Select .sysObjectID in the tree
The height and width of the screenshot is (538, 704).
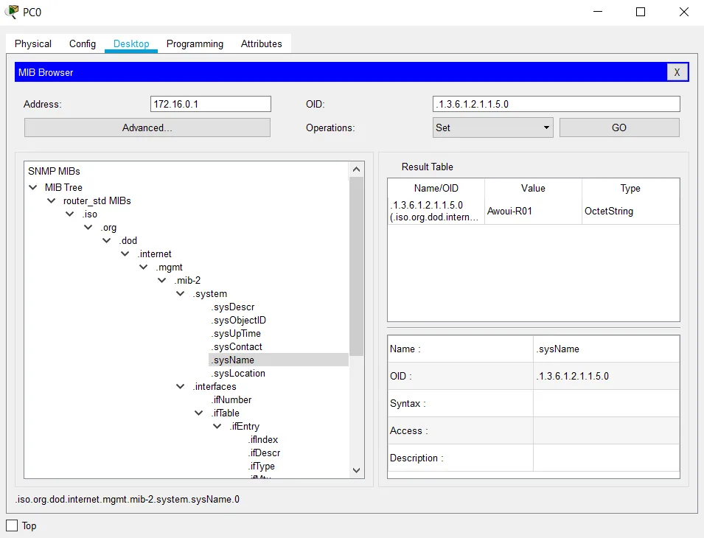(239, 321)
